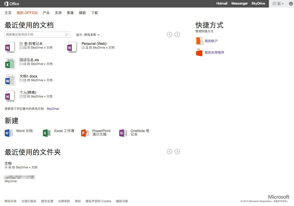The width and height of the screenshot is (294, 206).
Task: Click the smiley feedback icon in header
Action: pos(290,4)
